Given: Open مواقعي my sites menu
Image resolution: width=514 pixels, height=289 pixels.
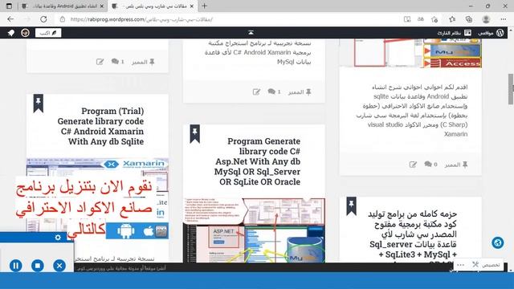Looking at the screenshot, I should [491, 33].
